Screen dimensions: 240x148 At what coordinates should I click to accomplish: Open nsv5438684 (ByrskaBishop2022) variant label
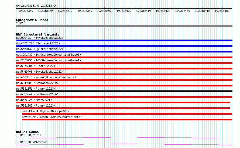45,111
